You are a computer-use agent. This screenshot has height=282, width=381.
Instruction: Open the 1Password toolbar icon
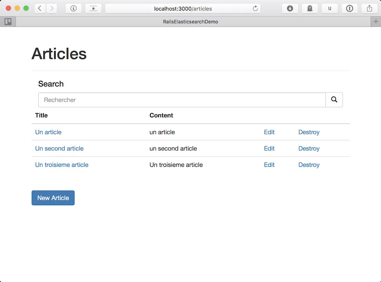tap(350, 9)
